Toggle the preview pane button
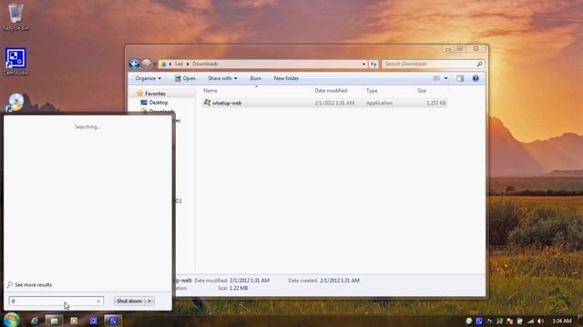This screenshot has width=583, height=327. (460, 78)
